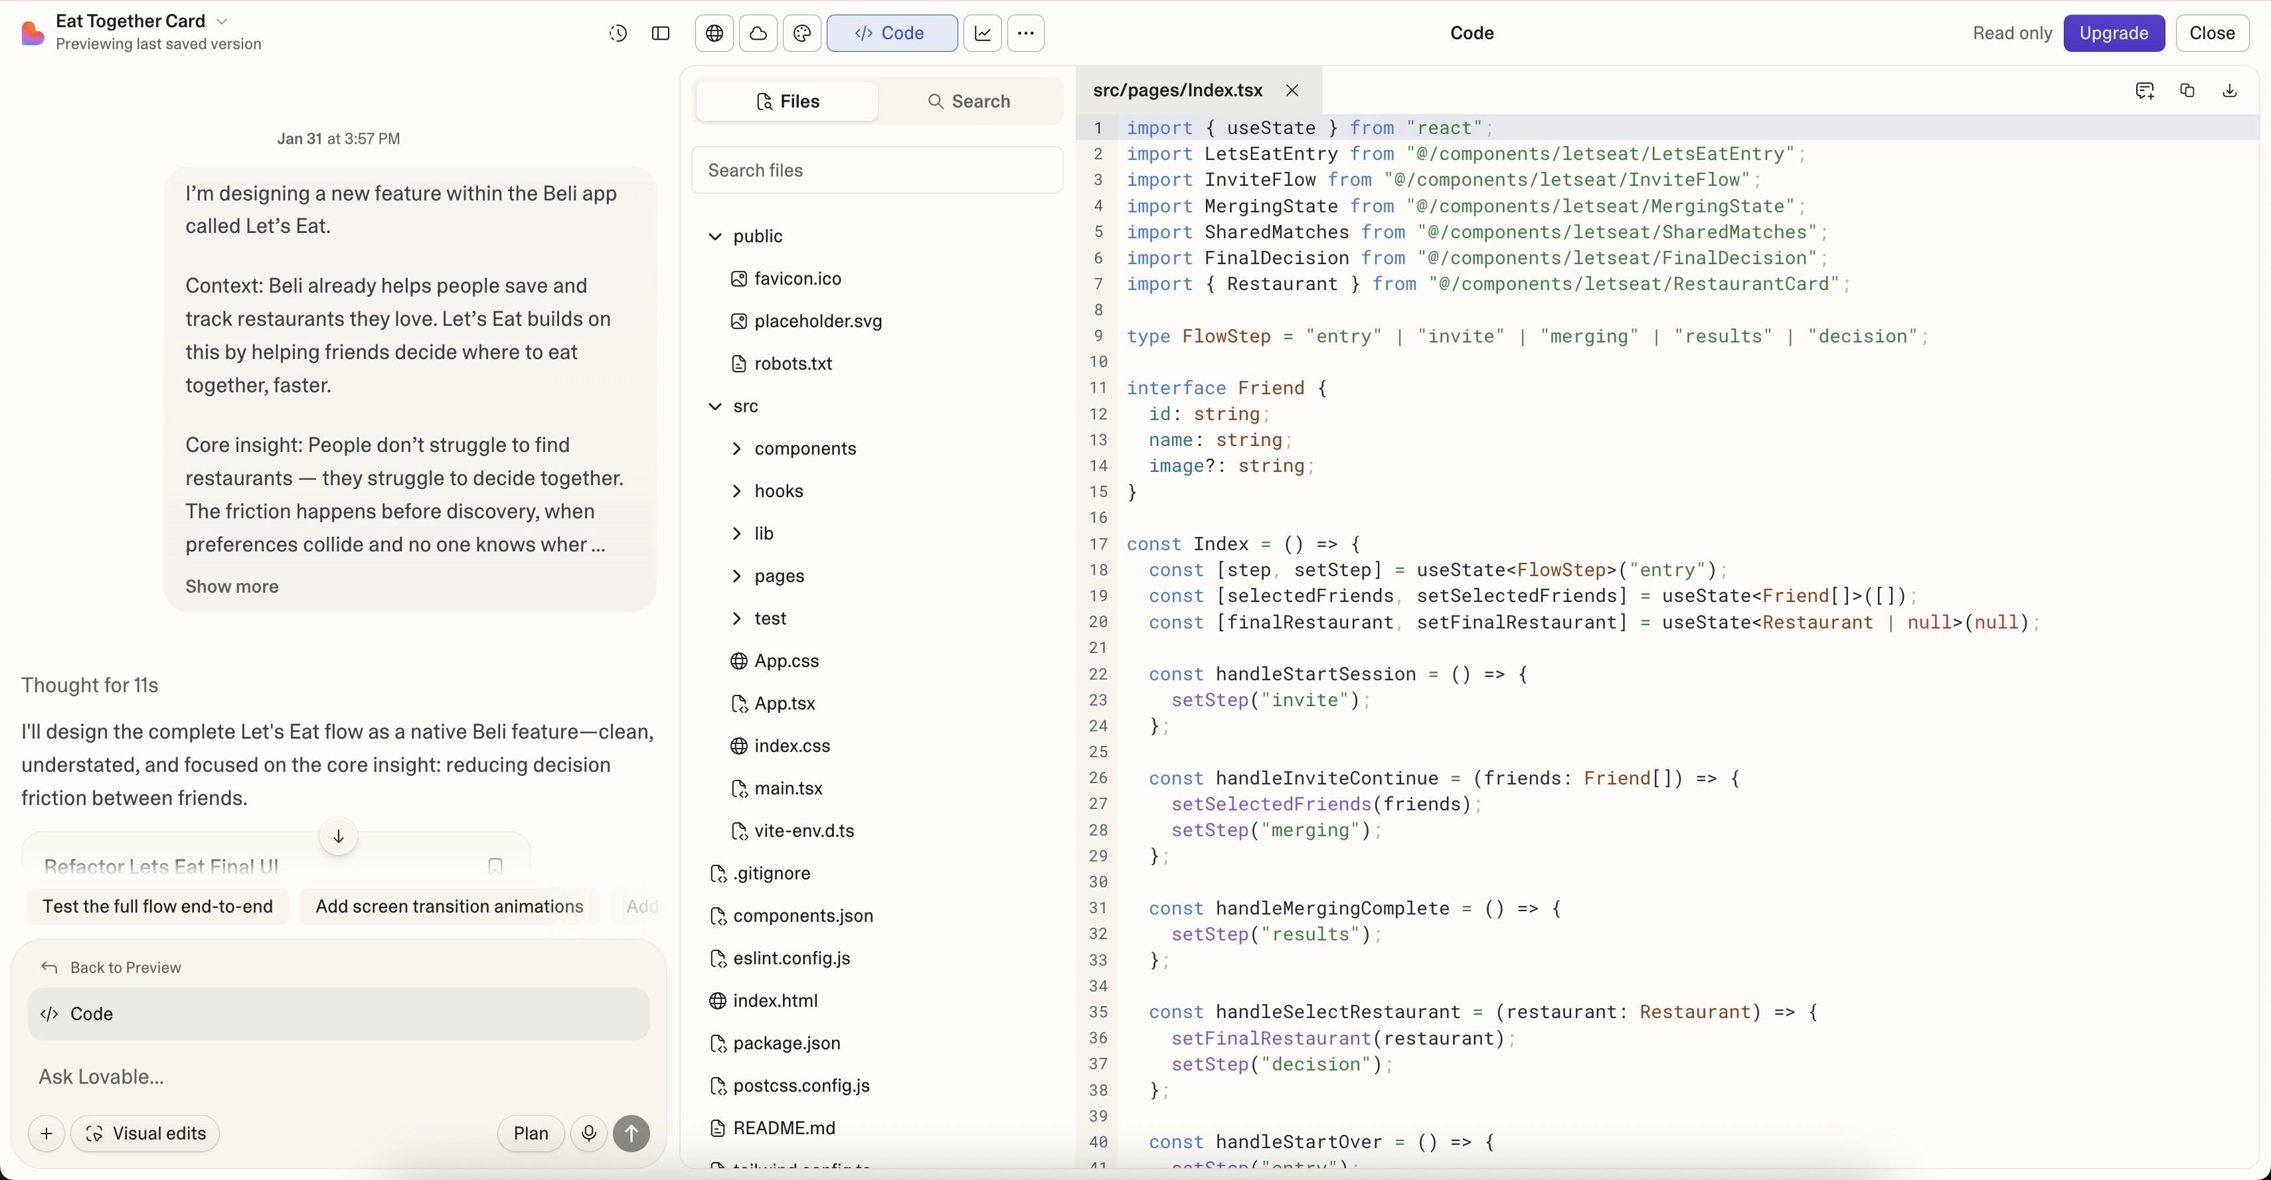Open the more options ellipsis menu

[x=1025, y=33]
